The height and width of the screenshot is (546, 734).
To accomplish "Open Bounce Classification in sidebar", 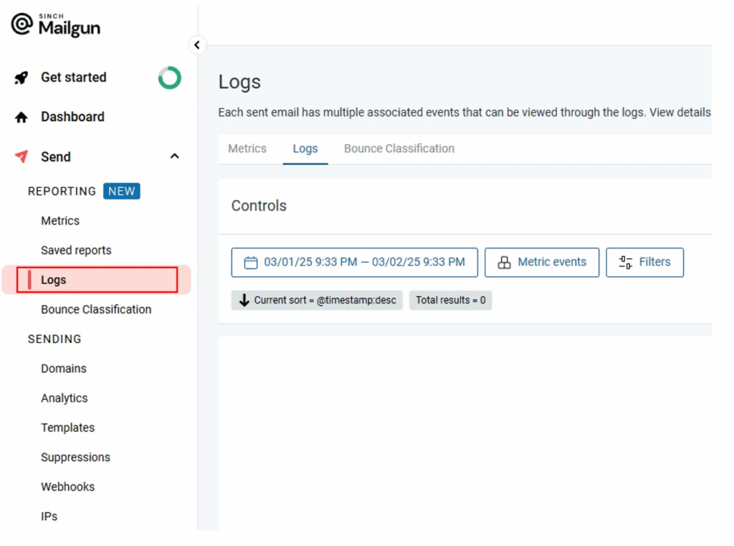I will [x=96, y=309].
